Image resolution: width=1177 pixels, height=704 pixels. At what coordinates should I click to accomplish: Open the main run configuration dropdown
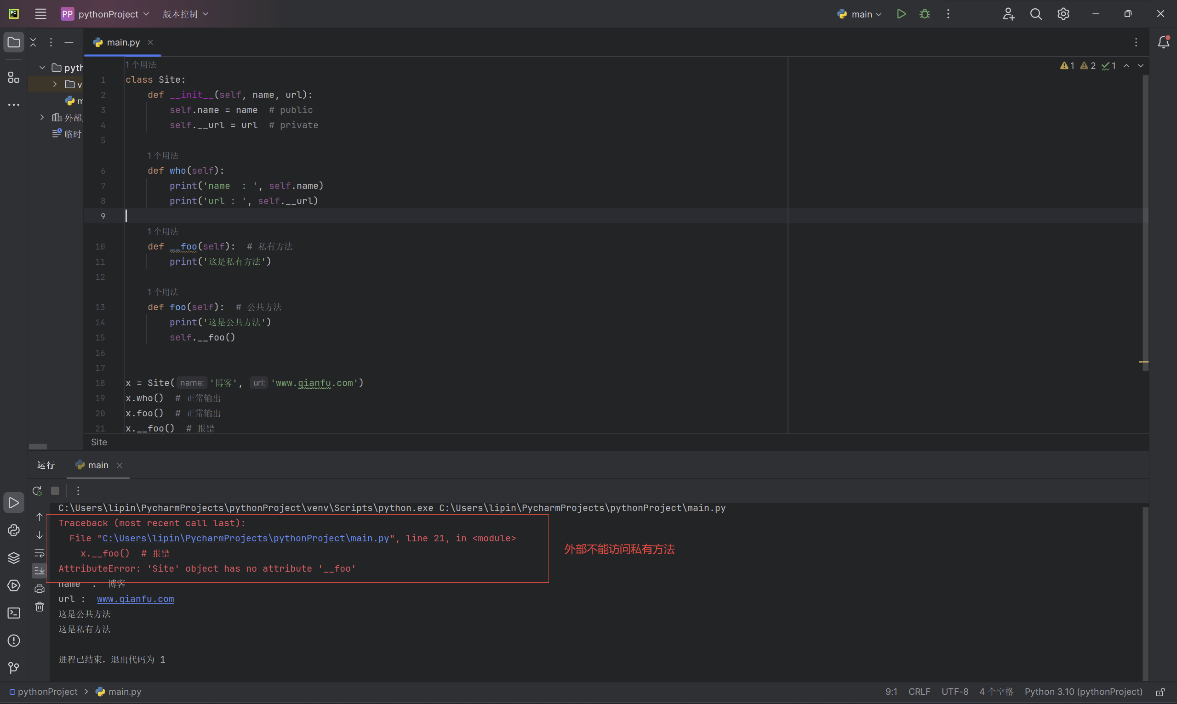(860, 14)
